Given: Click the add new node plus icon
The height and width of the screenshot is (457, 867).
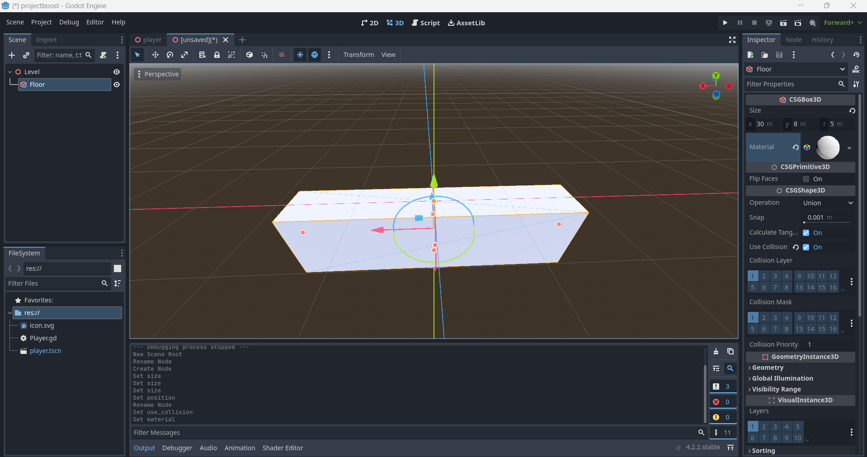Looking at the screenshot, I should pyautogui.click(x=12, y=55).
